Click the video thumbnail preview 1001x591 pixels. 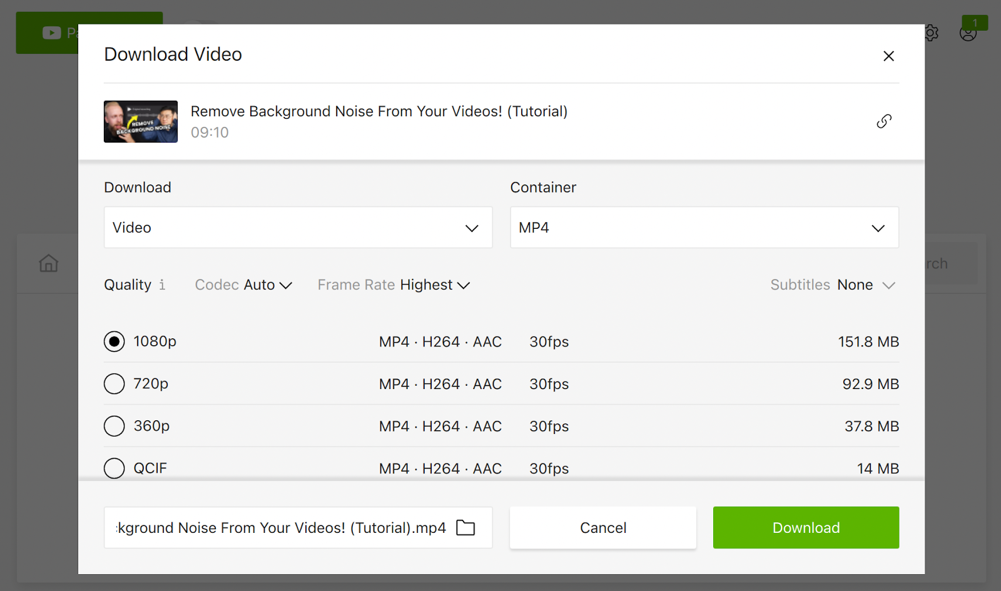140,121
